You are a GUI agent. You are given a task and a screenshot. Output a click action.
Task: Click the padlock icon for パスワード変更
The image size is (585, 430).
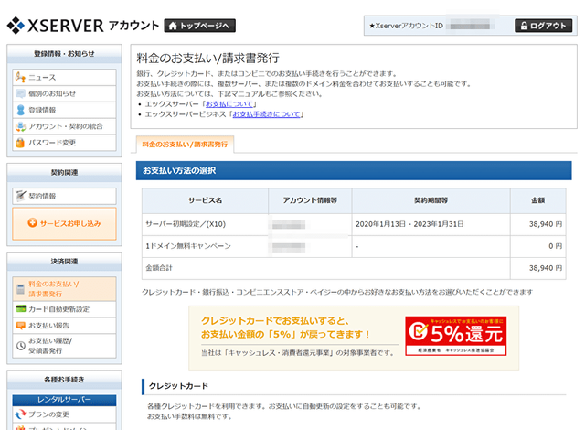20,142
